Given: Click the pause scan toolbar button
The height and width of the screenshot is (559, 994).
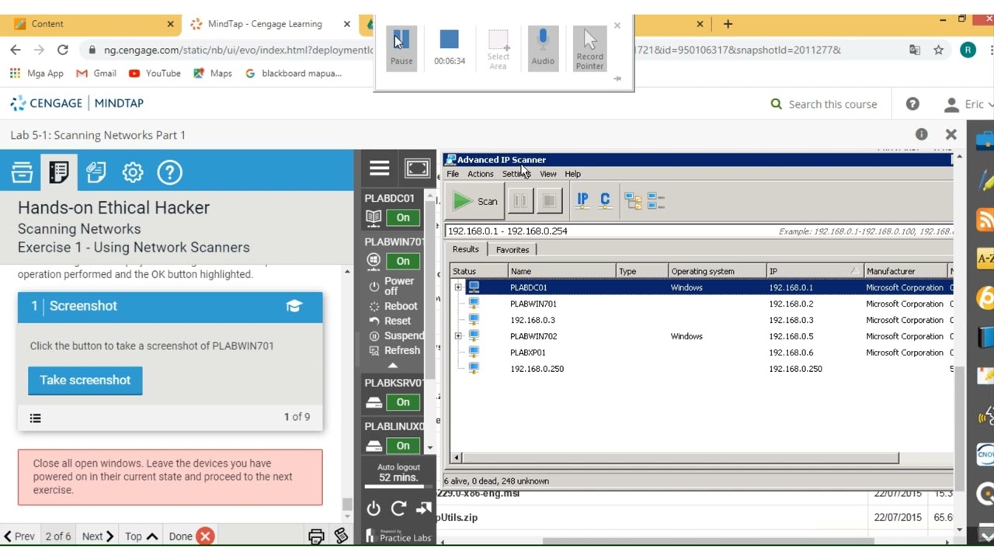Looking at the screenshot, I should coord(520,202).
